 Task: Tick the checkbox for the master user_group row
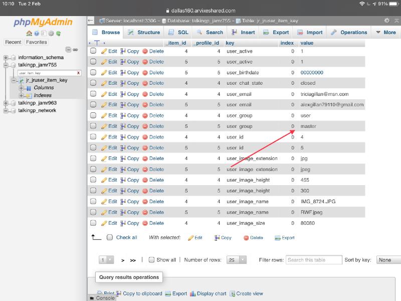tap(93, 126)
